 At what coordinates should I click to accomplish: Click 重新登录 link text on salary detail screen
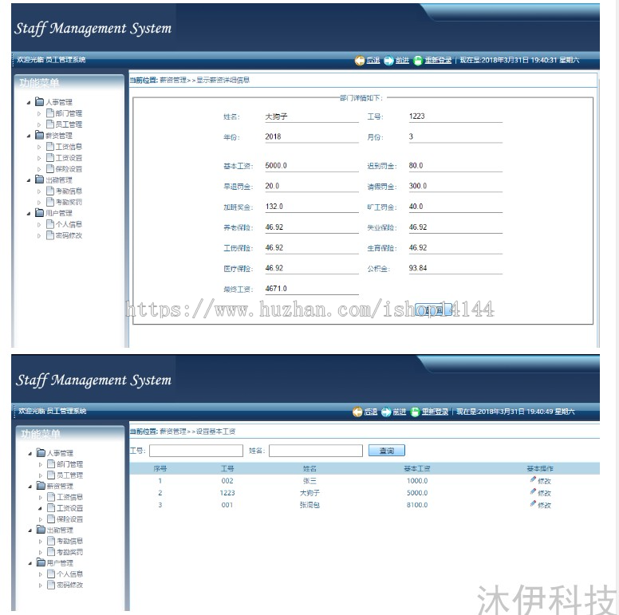tap(438, 61)
